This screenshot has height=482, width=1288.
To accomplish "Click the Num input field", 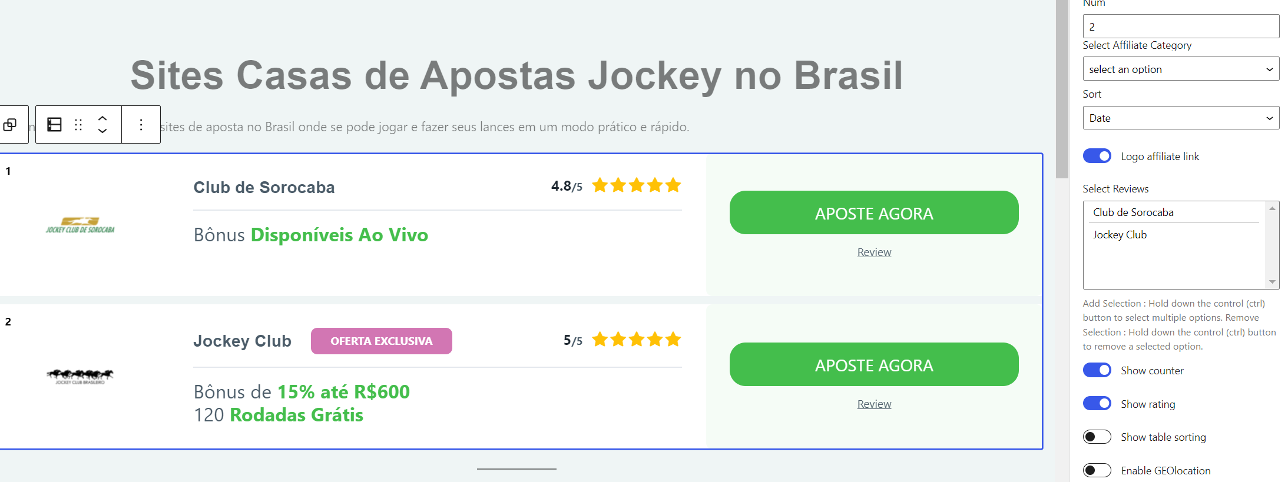I will (x=1180, y=26).
